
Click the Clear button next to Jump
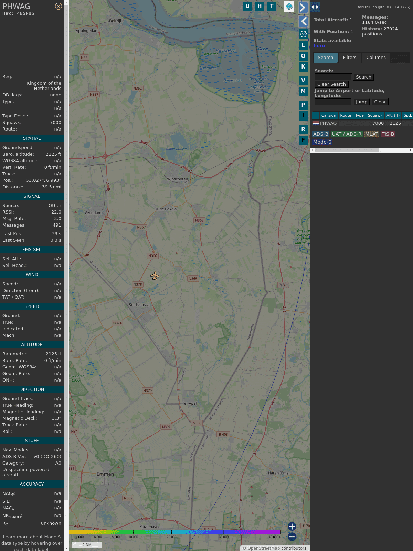380,102
